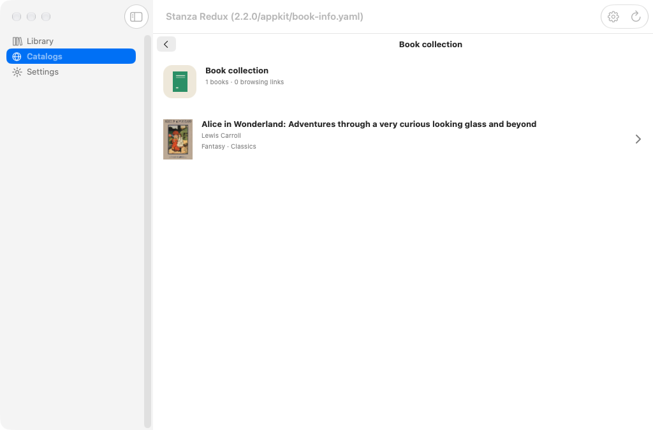
Task: Click the Fantasy · Classics genre text
Action: click(229, 146)
